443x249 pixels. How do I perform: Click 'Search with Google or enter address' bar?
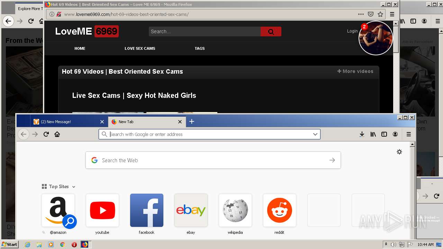pyautogui.click(x=209, y=134)
